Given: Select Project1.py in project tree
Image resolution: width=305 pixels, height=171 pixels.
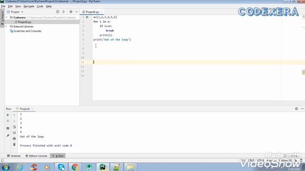Looking at the screenshot, I should click(24, 22).
